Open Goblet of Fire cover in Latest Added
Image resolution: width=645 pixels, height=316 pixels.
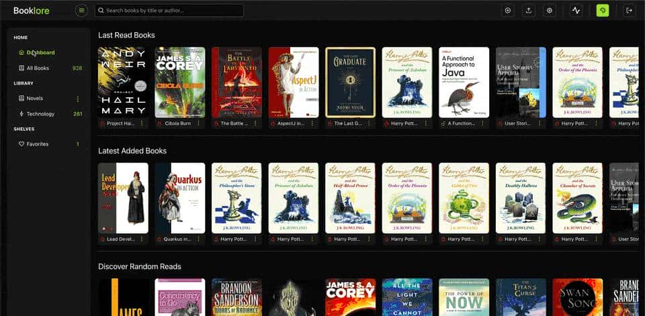click(x=464, y=198)
